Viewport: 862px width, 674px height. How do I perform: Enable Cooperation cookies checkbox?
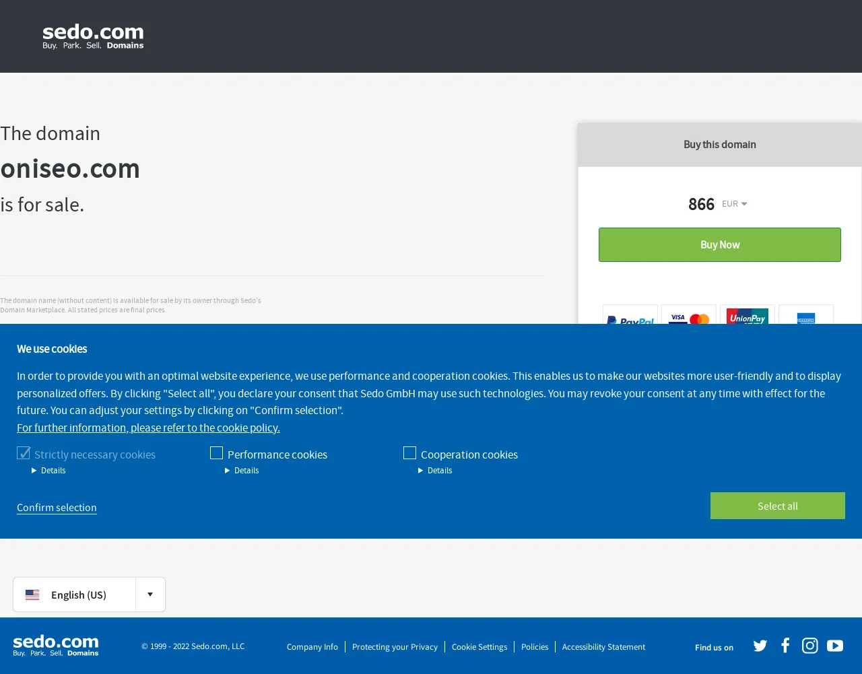coord(409,453)
